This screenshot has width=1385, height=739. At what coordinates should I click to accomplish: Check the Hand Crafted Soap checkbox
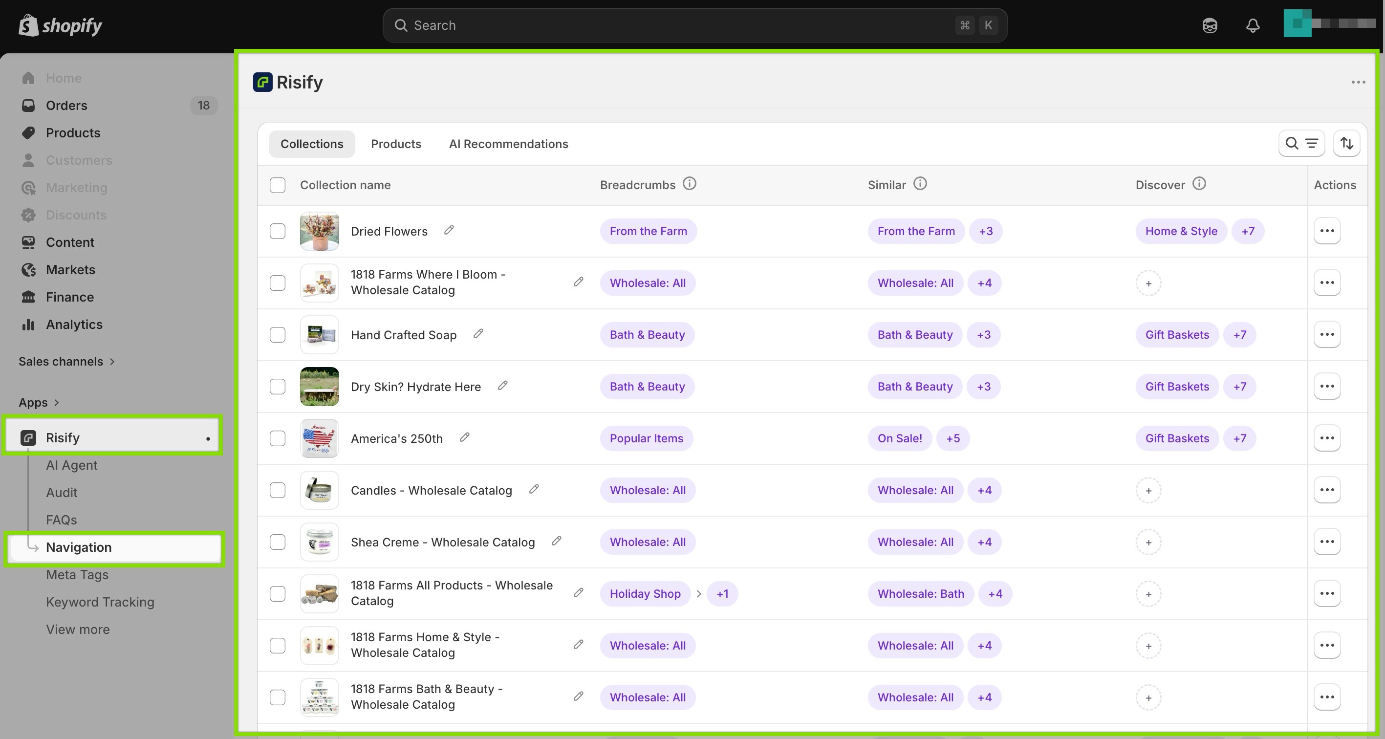278,334
